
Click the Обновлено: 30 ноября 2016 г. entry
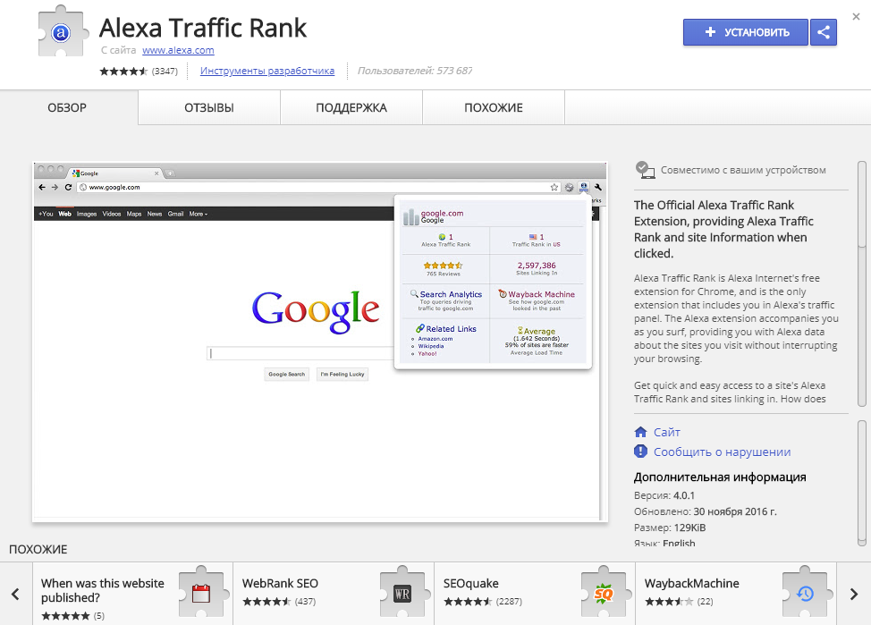pyautogui.click(x=705, y=511)
